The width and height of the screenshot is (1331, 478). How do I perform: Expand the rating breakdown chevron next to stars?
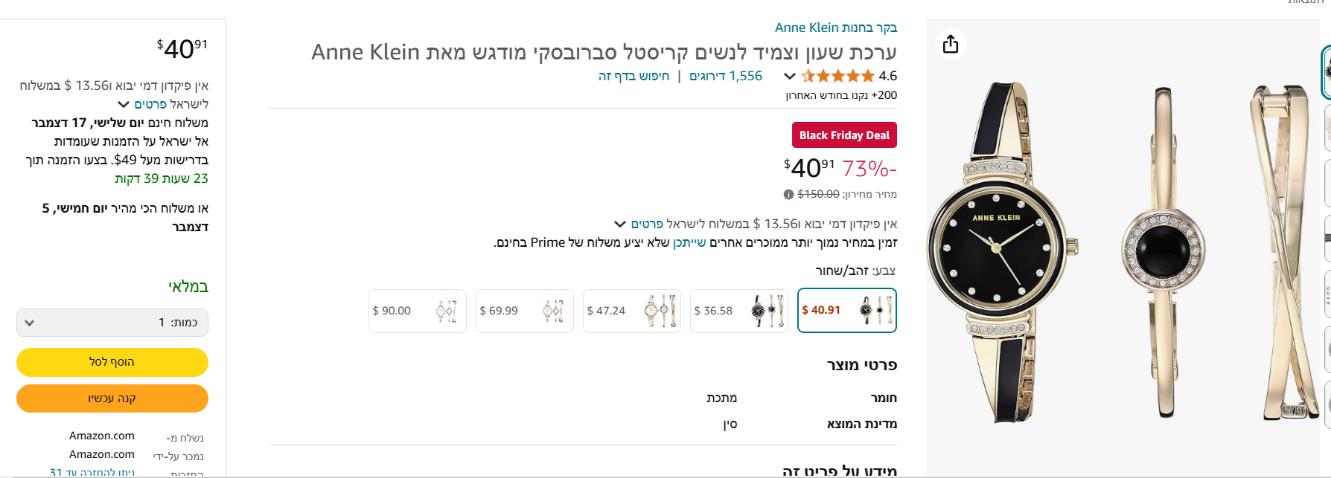(x=790, y=76)
